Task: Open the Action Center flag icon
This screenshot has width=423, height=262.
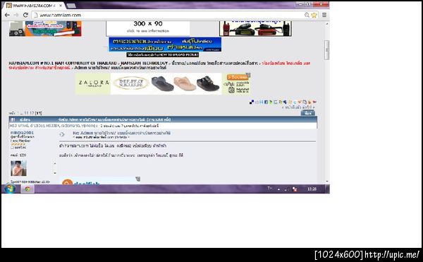Action: coord(295,189)
